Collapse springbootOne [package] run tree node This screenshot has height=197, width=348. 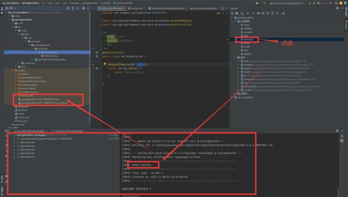point(11,135)
